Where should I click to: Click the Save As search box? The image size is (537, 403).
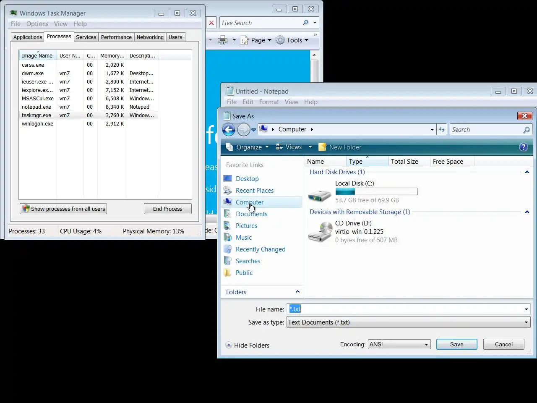pos(486,130)
